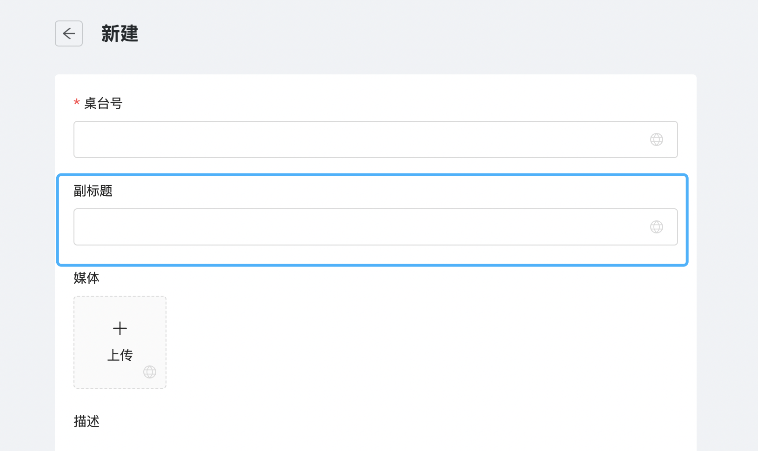Click the 描述 section label
Viewport: 758px width, 451px height.
pyautogui.click(x=86, y=421)
